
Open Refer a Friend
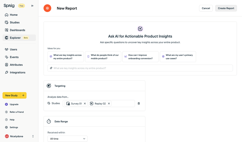17,112
